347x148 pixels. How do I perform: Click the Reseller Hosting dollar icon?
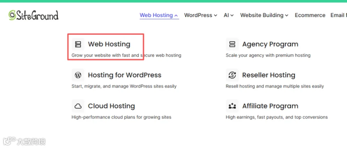pos(232,75)
